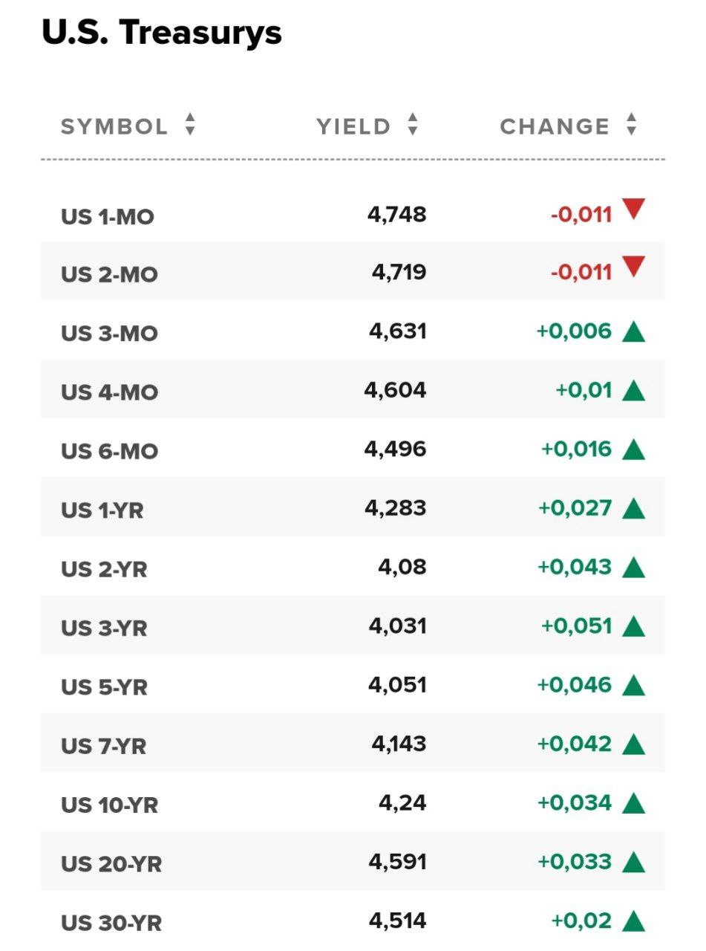Click the 4,283 yield value for US 1-YR
The height and width of the screenshot is (951, 706).
(x=395, y=508)
